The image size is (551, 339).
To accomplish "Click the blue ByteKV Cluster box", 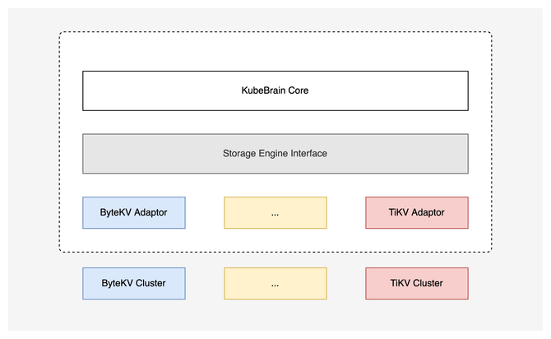I will pos(134,283).
